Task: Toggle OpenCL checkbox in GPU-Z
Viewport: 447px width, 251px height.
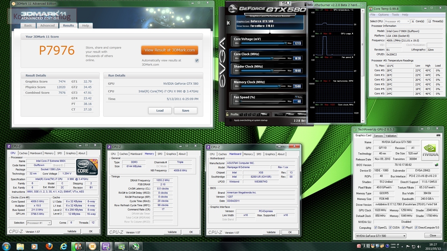Action: click(376, 228)
